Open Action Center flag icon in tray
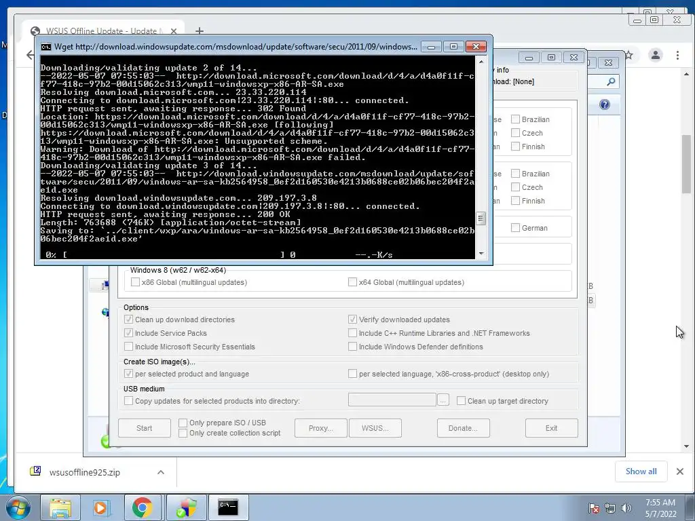 coord(593,508)
